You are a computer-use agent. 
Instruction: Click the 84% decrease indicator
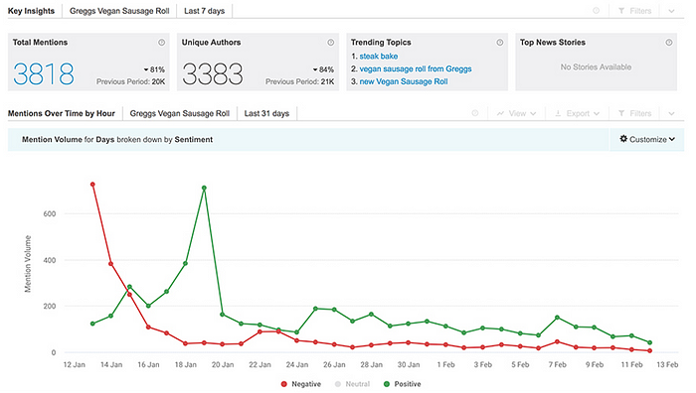pos(323,69)
